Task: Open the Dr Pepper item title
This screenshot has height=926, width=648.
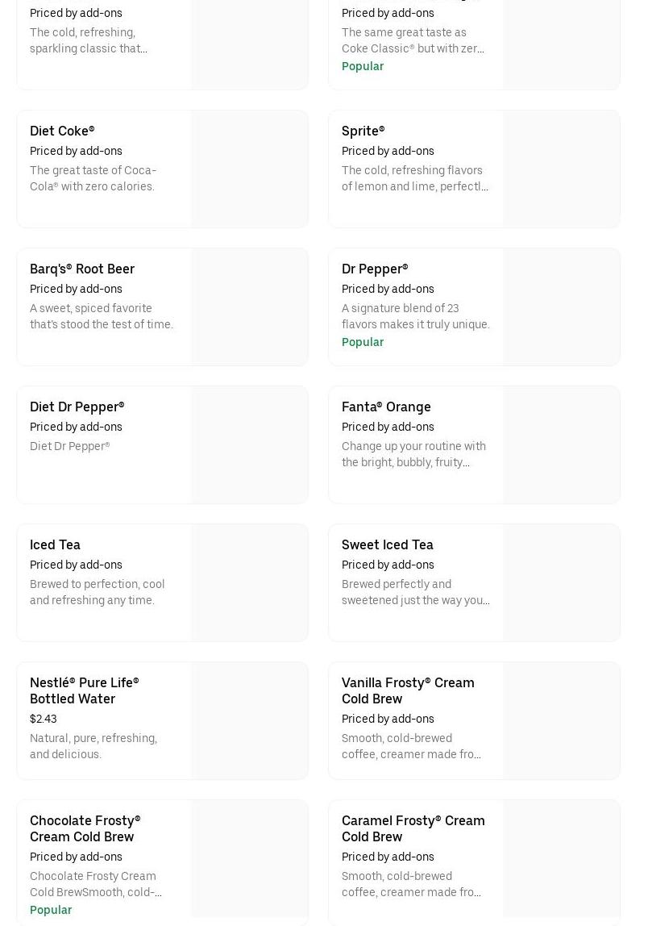Action: pyautogui.click(x=375, y=269)
